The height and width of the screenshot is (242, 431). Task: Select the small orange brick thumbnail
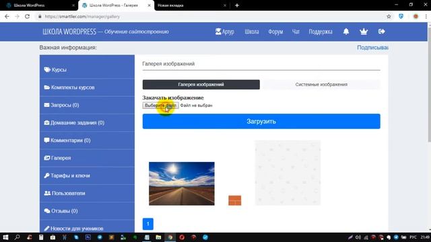(x=235, y=200)
